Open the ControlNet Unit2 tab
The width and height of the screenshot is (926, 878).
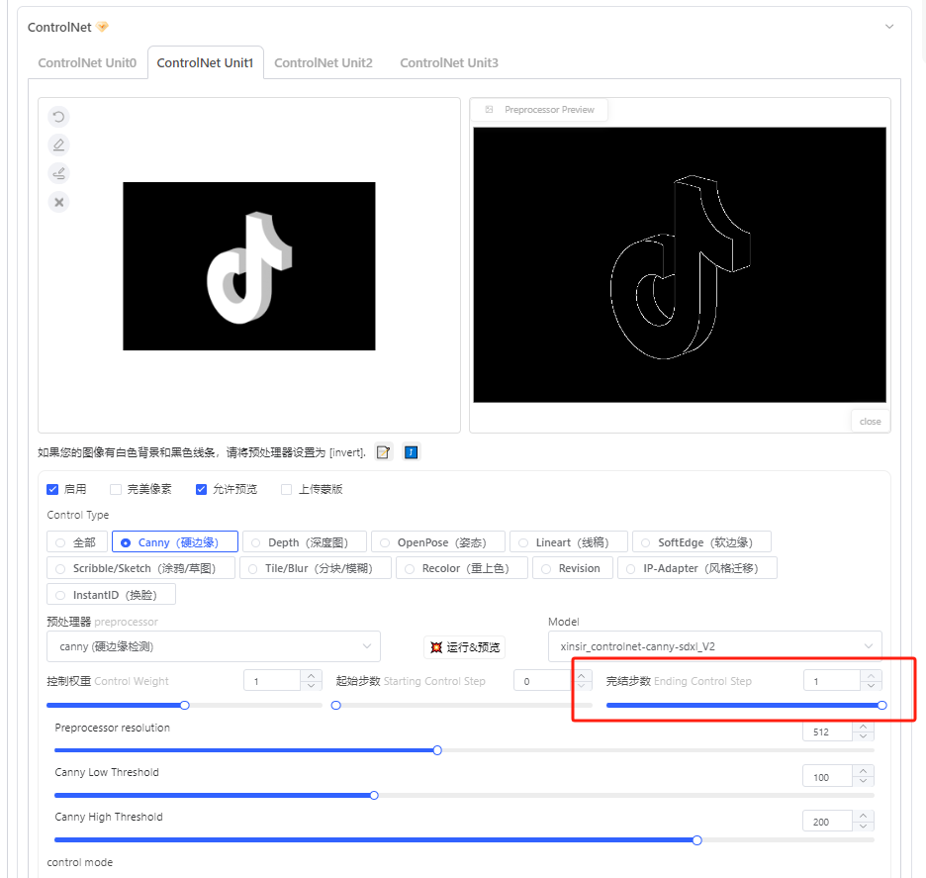(324, 62)
